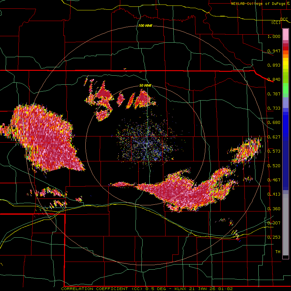Click the 100 NMI range ring label
This screenshot has width=291, height=291.
click(145, 26)
